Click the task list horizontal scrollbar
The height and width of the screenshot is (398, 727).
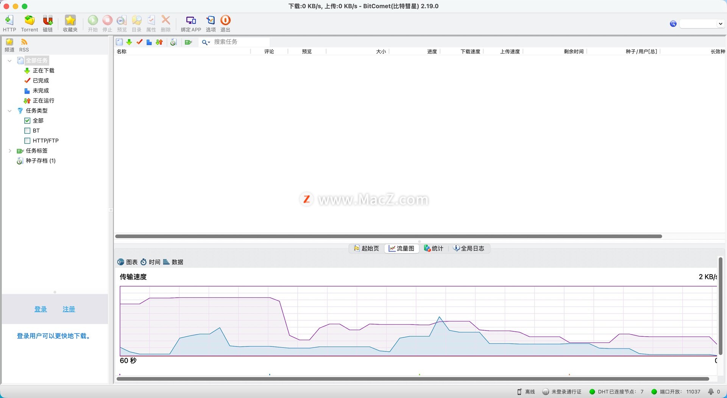[x=388, y=236]
